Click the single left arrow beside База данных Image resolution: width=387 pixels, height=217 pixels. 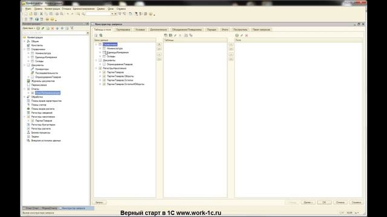159,54
